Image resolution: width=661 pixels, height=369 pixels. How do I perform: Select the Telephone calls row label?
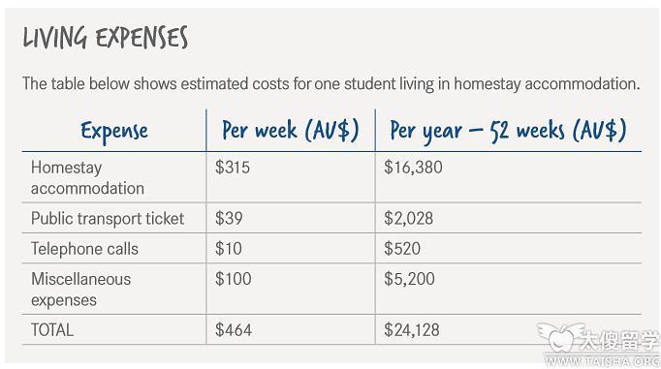(x=84, y=249)
